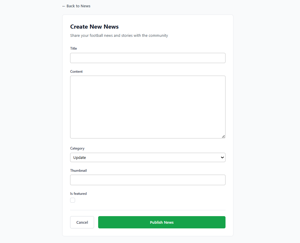Click the Thumbnail field label
Viewport: 300px width, 243px height.
click(x=79, y=171)
